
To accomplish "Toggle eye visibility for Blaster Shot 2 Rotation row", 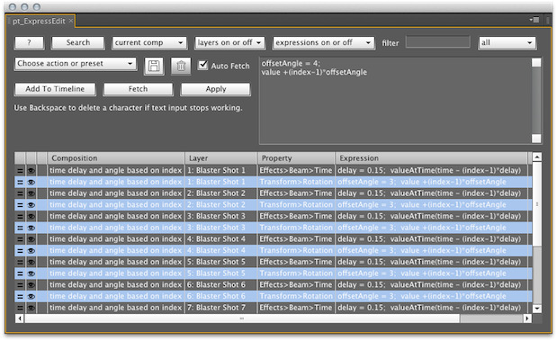I will coord(31,205).
